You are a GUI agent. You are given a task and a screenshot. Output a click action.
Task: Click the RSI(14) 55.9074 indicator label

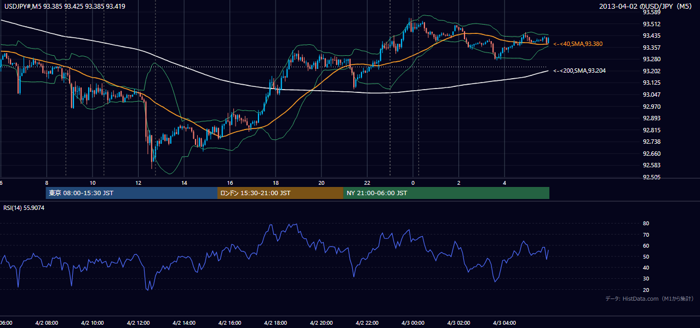[x=24, y=208]
